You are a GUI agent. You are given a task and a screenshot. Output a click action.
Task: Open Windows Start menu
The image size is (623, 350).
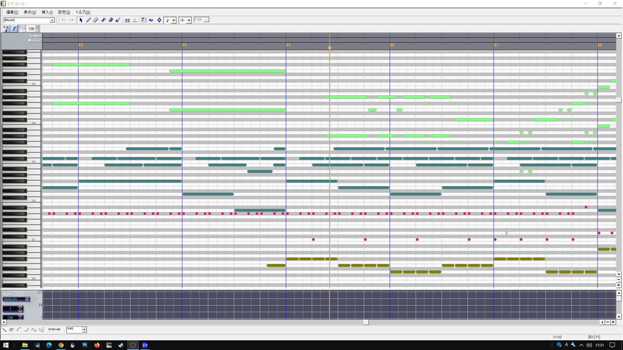(x=6, y=345)
